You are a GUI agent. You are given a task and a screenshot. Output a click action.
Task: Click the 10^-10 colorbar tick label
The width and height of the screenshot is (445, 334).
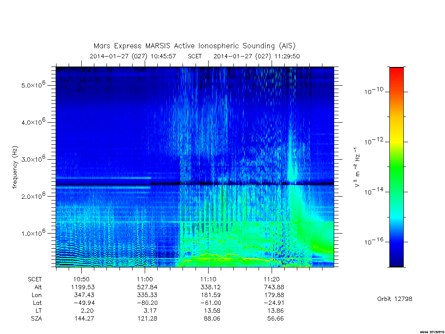click(374, 91)
